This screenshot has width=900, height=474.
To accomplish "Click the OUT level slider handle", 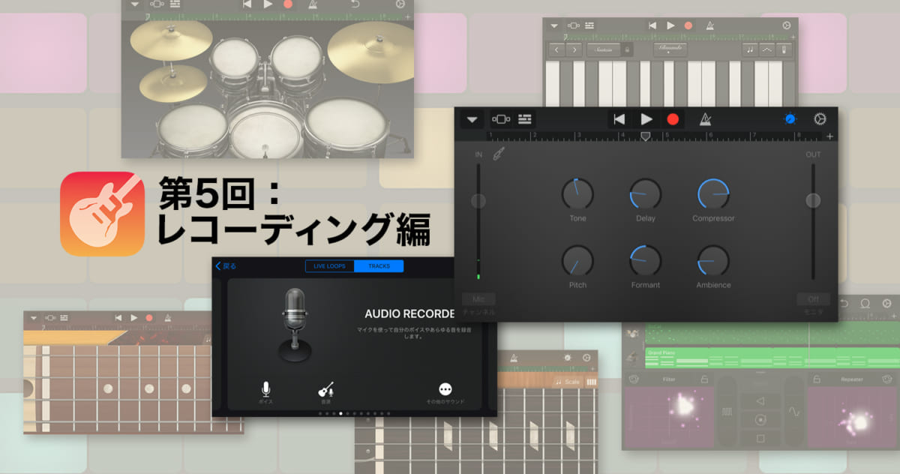I will click(813, 201).
